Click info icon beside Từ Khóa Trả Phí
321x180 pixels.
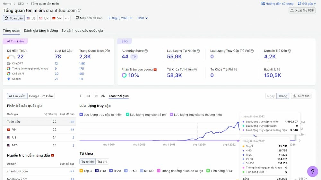point(235,70)
